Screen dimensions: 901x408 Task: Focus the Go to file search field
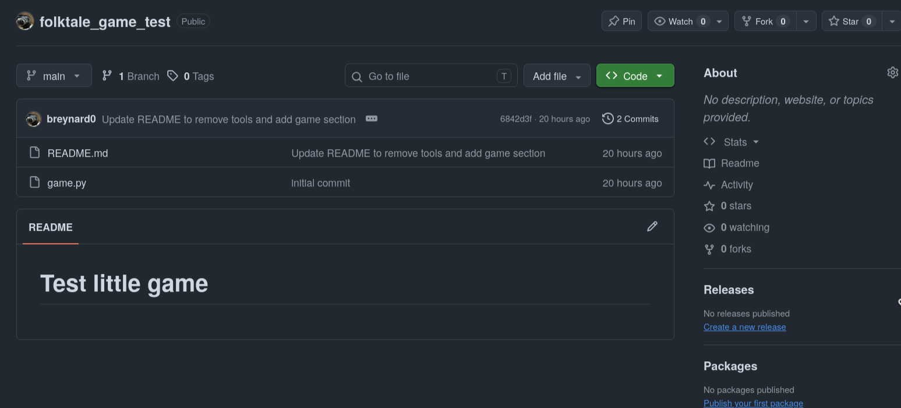coord(431,76)
